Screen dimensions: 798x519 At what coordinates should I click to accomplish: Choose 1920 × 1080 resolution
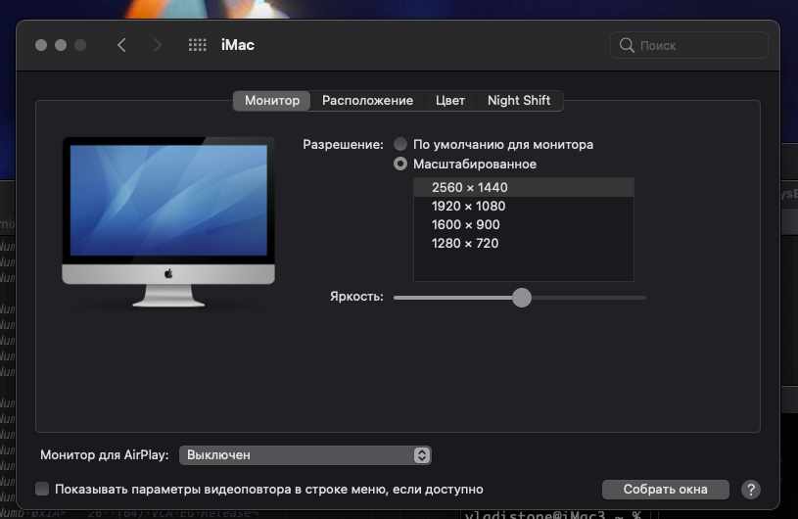(x=524, y=206)
